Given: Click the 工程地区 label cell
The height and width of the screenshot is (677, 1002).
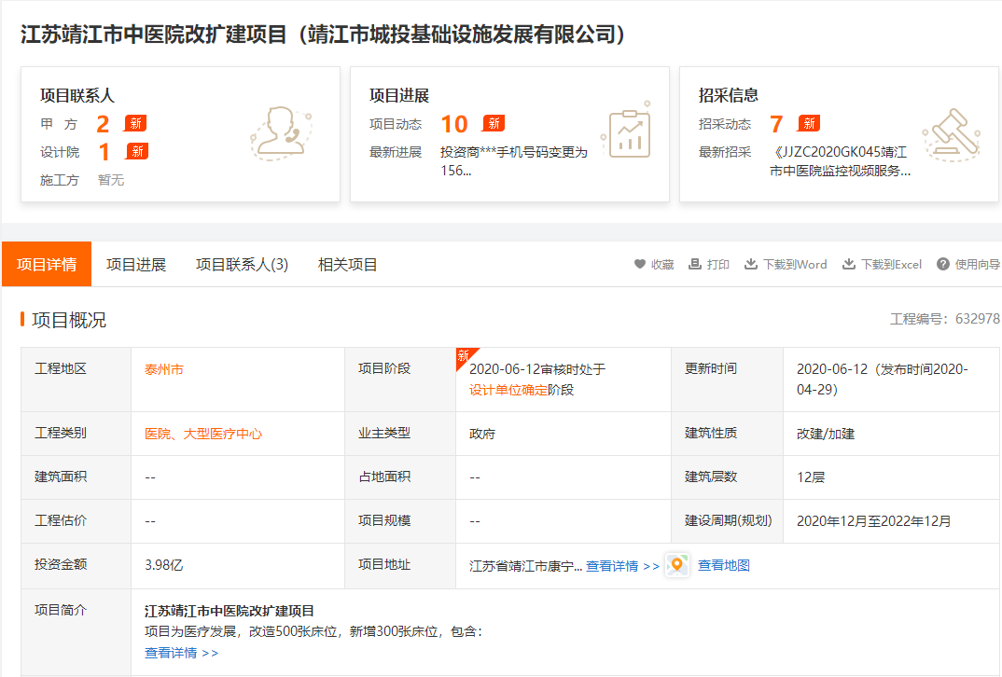Looking at the screenshot, I should click(x=77, y=380).
